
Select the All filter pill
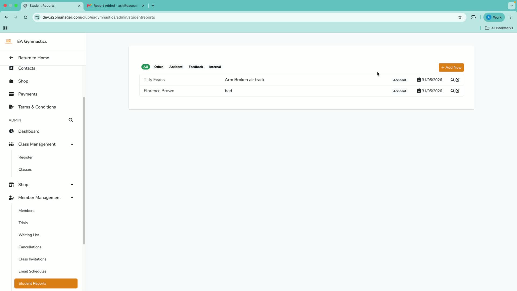[146, 67]
